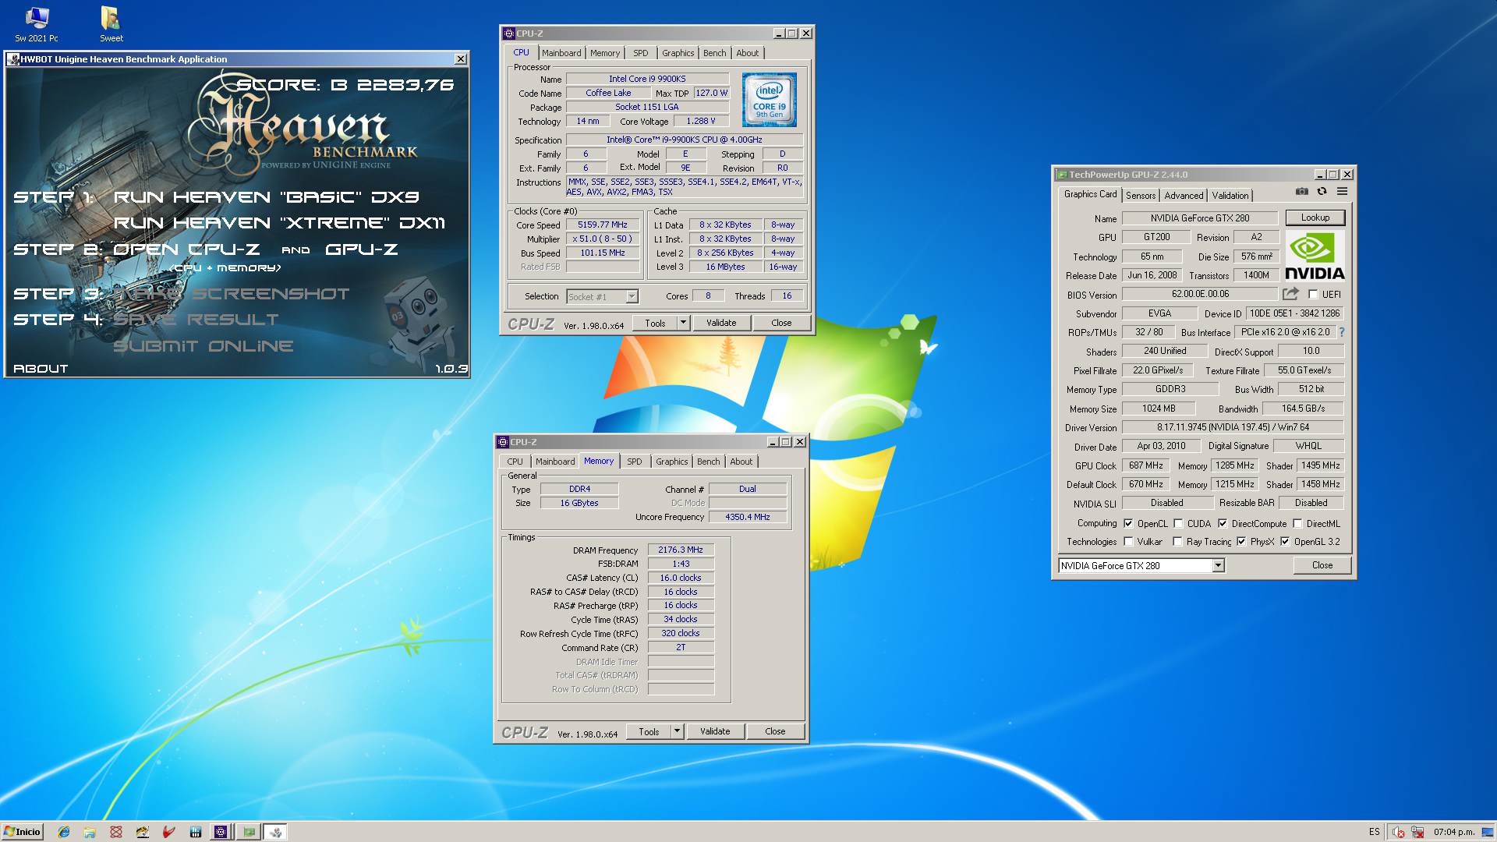Toggle the UEFI checkbox in GPU-Z
This screenshot has width=1497, height=842.
(1313, 295)
